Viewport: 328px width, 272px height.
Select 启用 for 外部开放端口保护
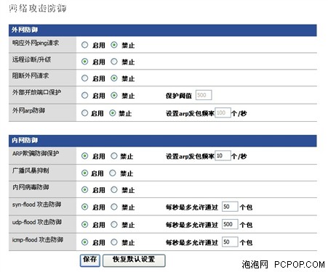84,96
